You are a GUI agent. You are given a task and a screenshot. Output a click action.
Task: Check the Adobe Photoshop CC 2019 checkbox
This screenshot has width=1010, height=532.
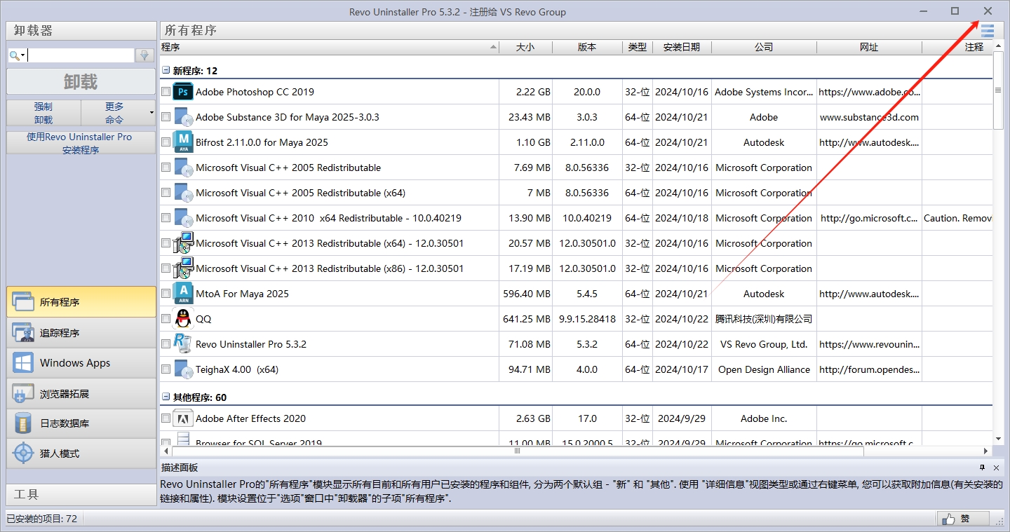pos(166,92)
